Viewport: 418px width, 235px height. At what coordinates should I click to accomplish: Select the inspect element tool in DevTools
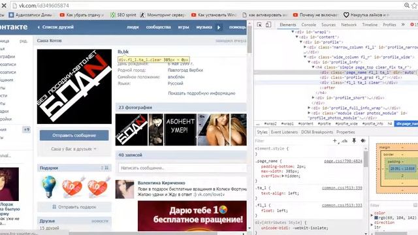tap(259, 25)
